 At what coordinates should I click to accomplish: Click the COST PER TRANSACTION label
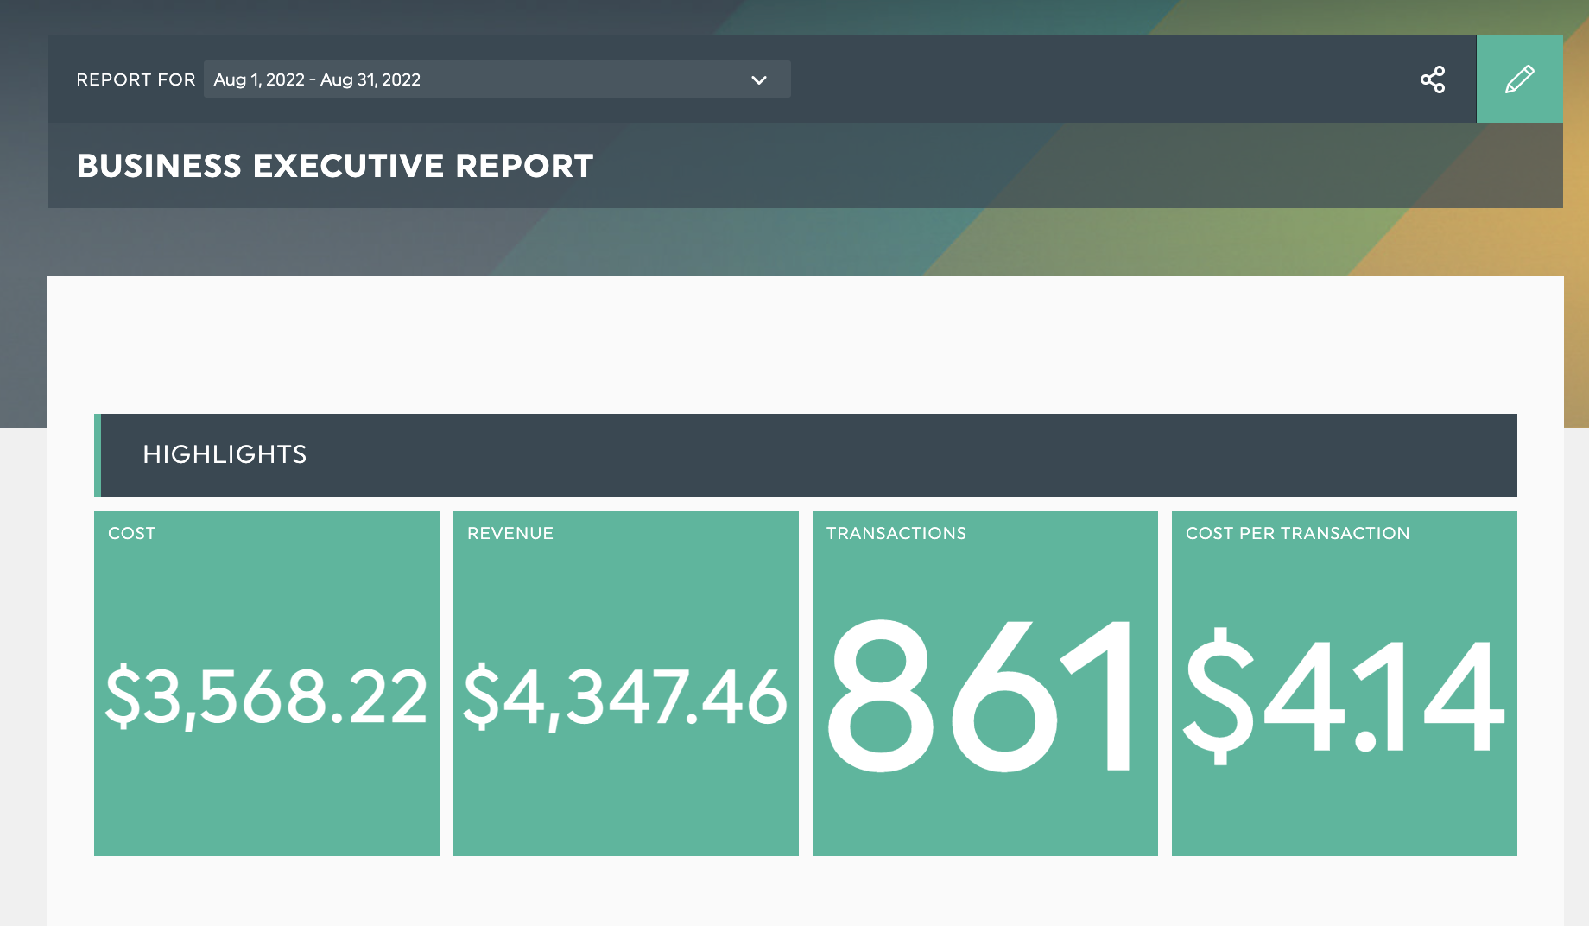click(x=1297, y=533)
